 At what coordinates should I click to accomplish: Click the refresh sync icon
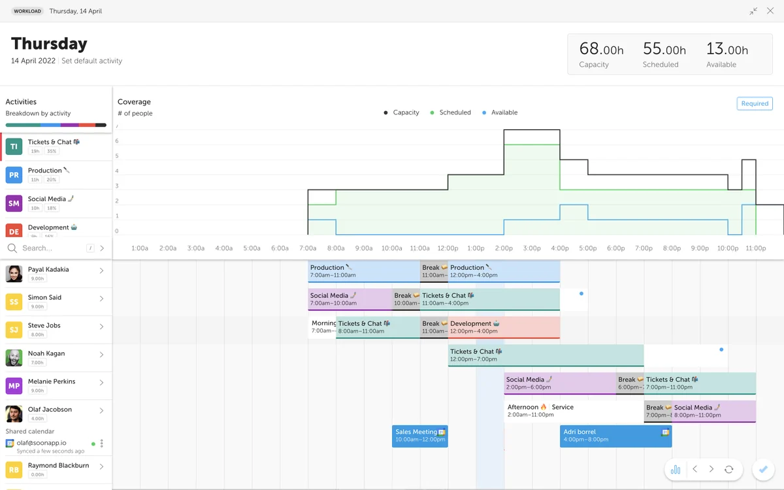729,470
